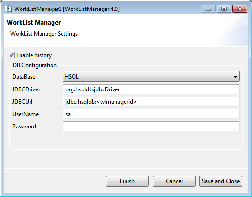Select the UserName field containing sa
This screenshot has width=252, height=197.
(151, 114)
